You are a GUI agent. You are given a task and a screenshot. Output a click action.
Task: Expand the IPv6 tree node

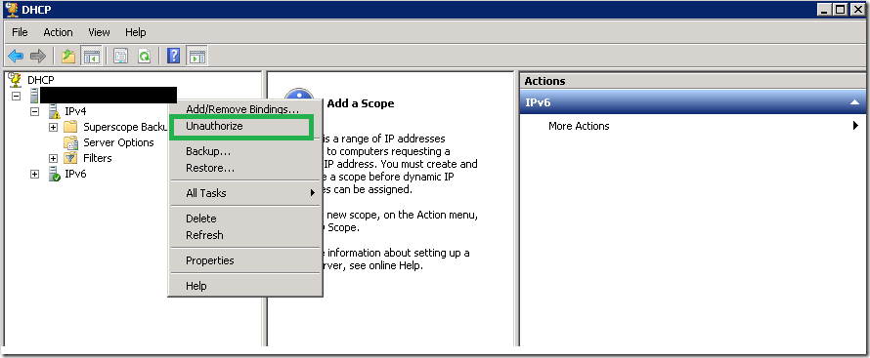click(35, 175)
